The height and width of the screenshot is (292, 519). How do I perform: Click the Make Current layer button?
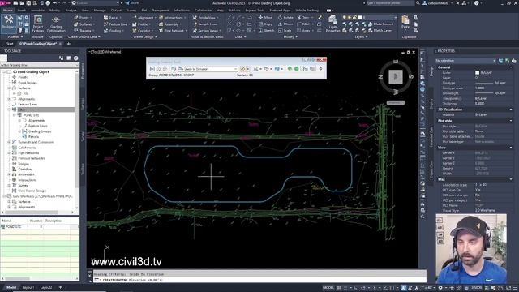coord(380,24)
